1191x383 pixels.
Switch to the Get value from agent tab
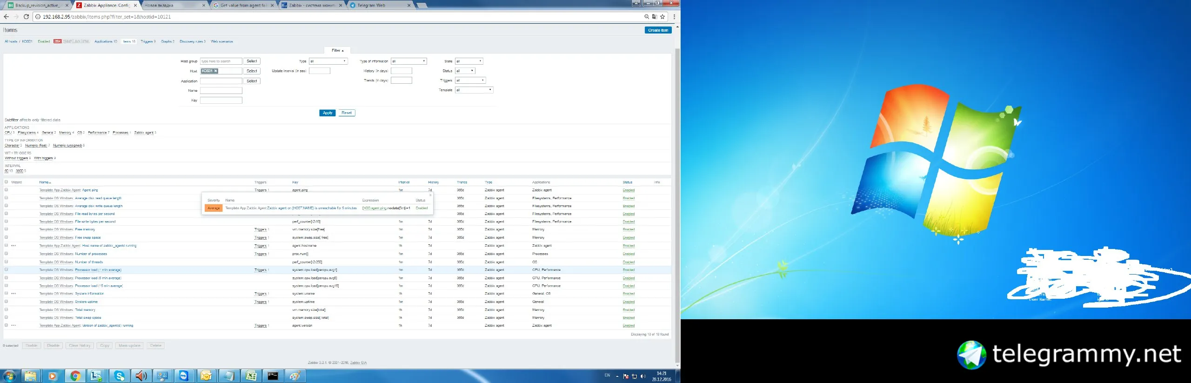coord(243,5)
